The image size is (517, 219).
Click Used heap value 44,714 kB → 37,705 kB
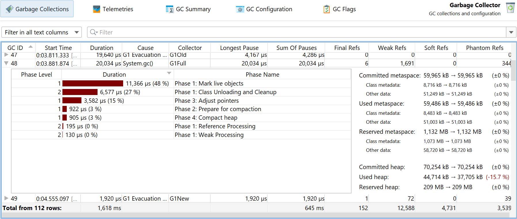point(453,177)
